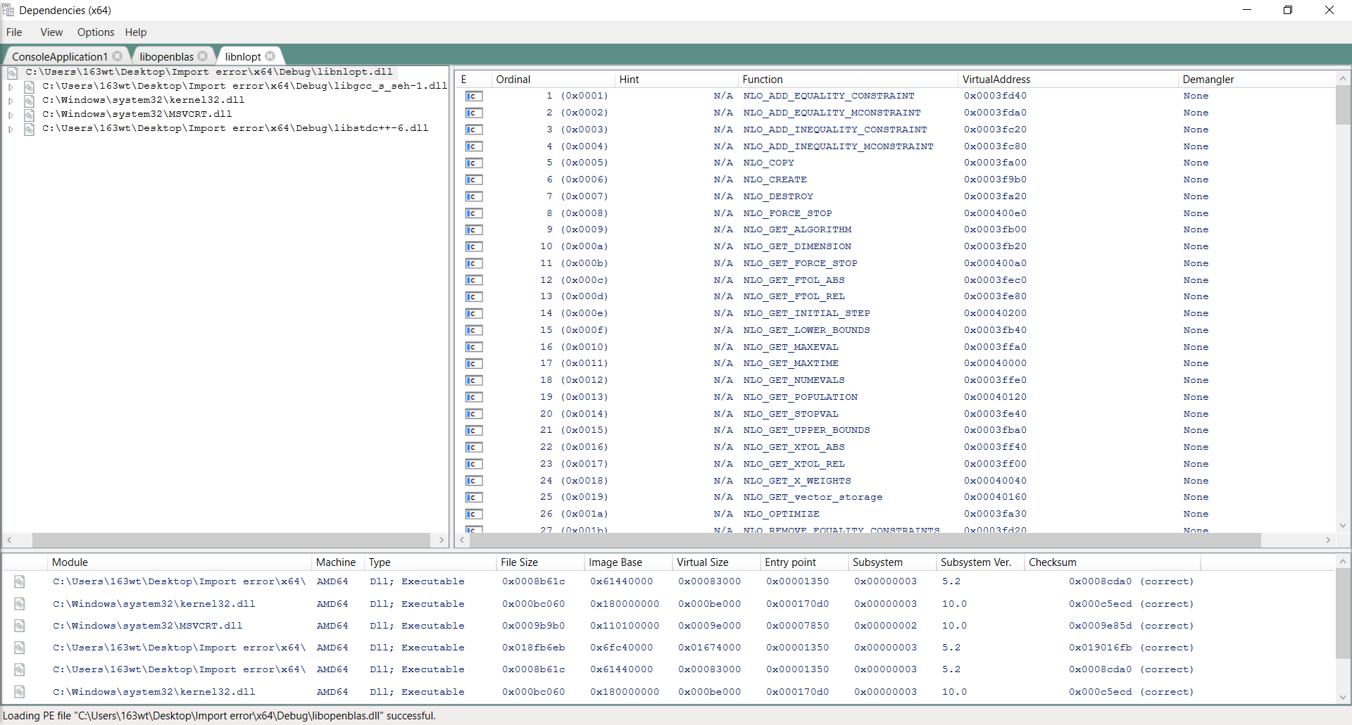This screenshot has height=725, width=1352.
Task: Click the PE file icon beside libnlopt.dll root
Action: pyautogui.click(x=12, y=72)
